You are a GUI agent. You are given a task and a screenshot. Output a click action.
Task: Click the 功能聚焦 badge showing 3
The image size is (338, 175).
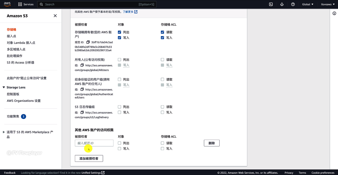[x=23, y=116]
